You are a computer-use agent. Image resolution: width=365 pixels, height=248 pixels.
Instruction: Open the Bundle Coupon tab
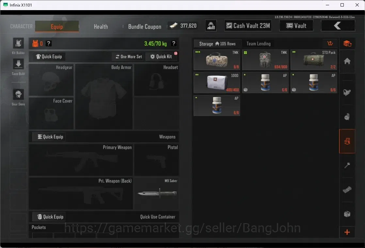point(145,27)
